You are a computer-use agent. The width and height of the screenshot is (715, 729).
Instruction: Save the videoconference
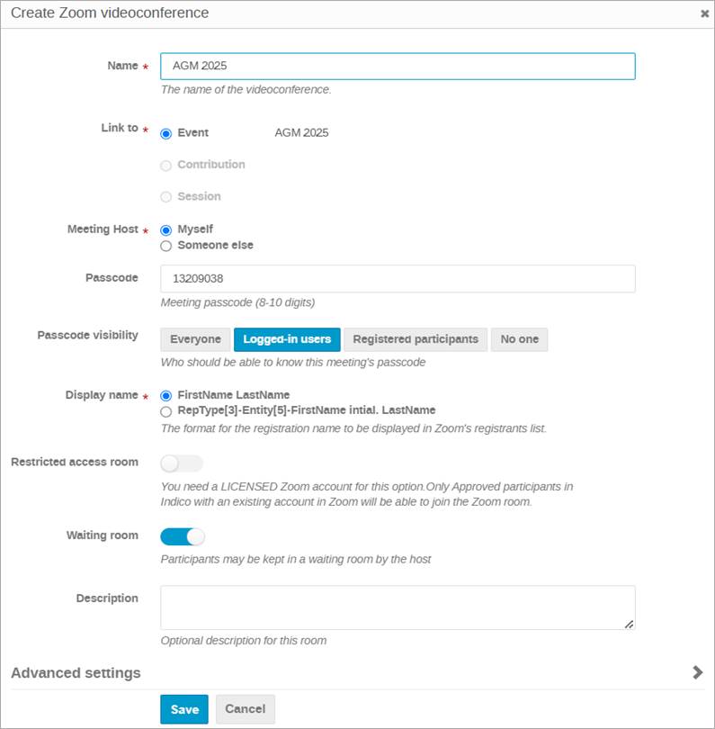coord(184,709)
